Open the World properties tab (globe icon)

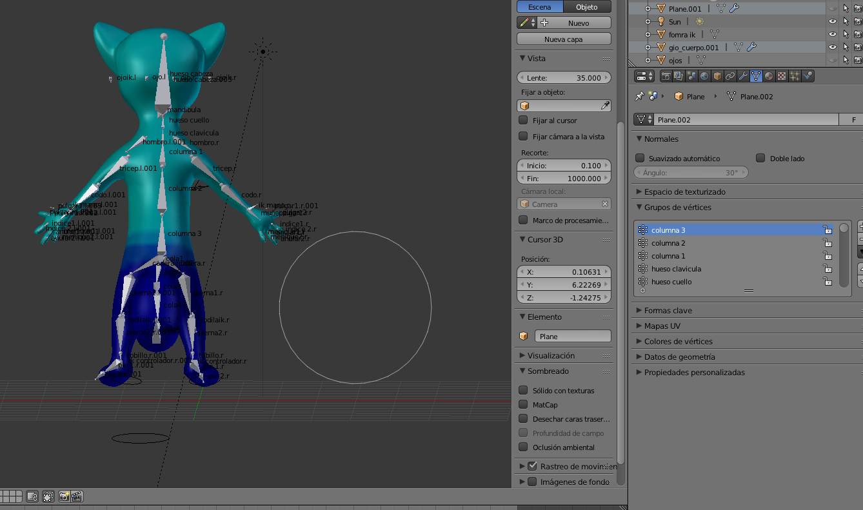point(704,76)
